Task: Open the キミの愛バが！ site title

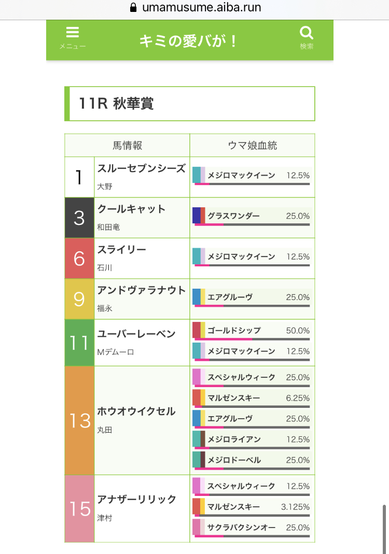Action: click(x=189, y=41)
